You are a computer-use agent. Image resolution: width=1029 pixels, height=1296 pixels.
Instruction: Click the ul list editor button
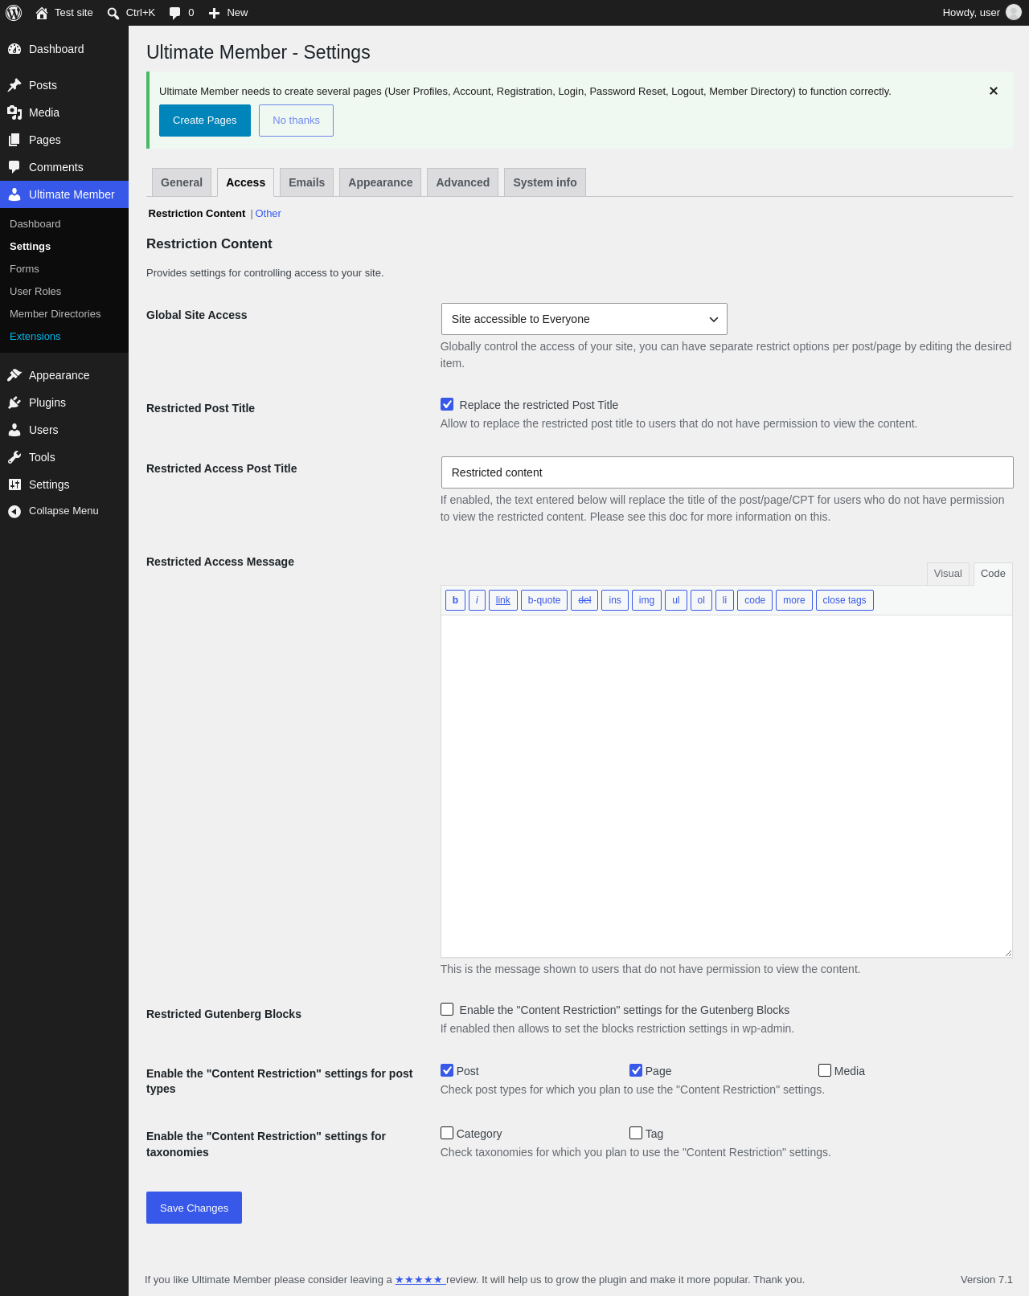[676, 600]
